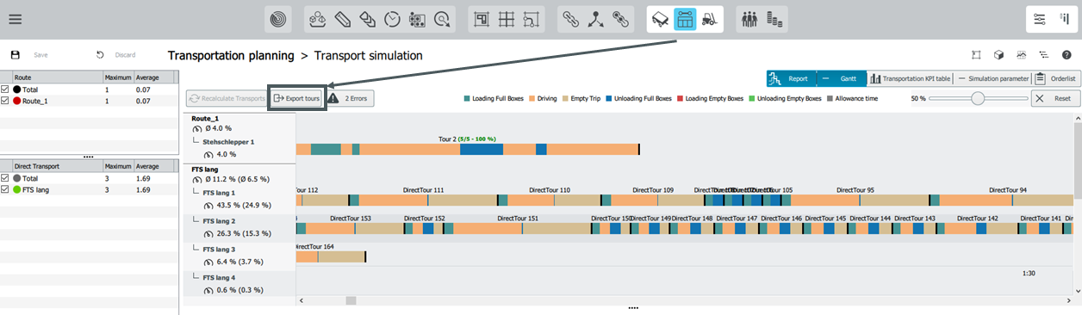Open the people staff icon
1082x315 pixels.
coord(749,19)
